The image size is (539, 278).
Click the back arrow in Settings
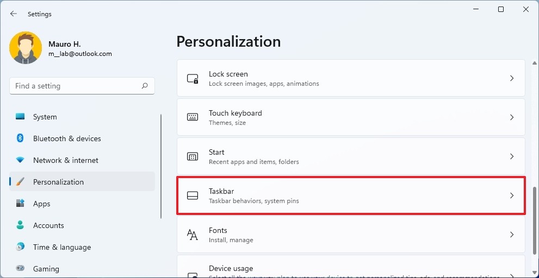(14, 14)
